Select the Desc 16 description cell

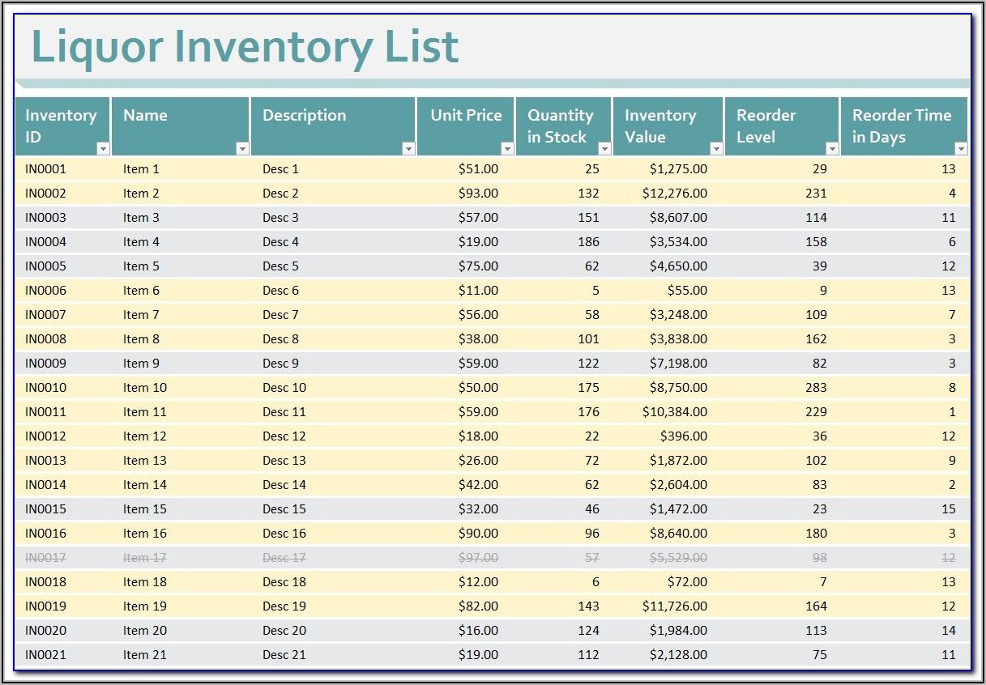pyautogui.click(x=284, y=534)
